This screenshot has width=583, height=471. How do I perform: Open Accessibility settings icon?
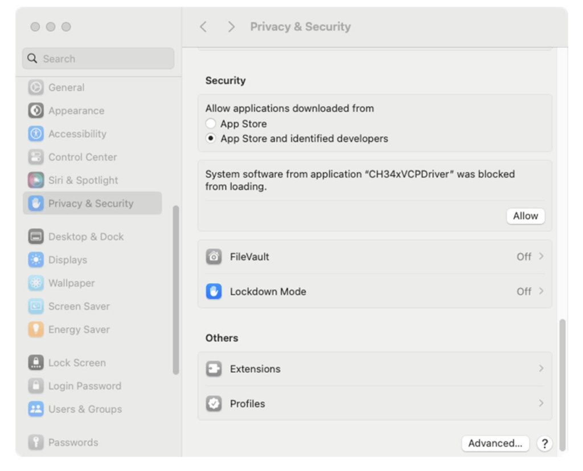(x=36, y=134)
